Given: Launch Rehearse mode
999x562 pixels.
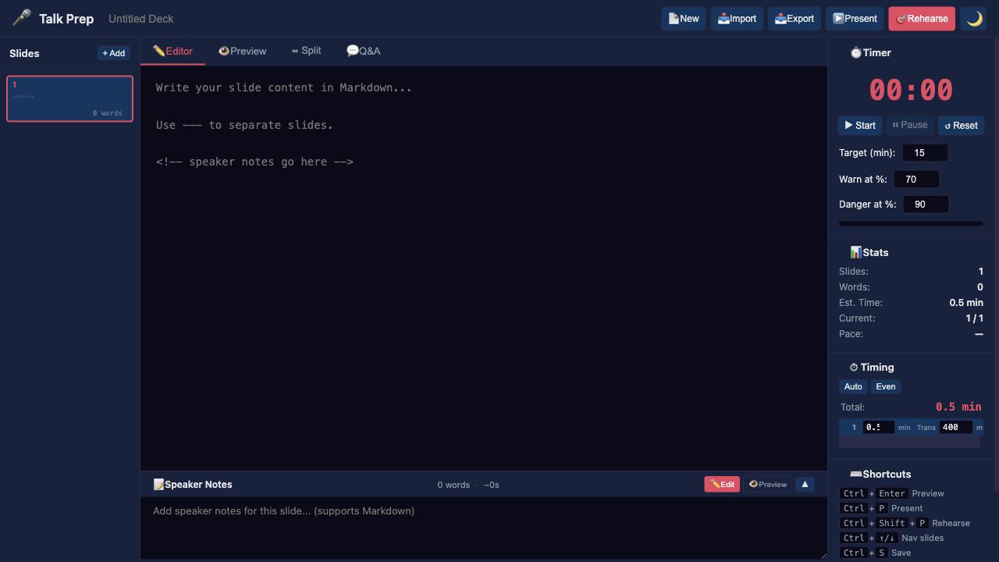Looking at the screenshot, I should [x=922, y=19].
